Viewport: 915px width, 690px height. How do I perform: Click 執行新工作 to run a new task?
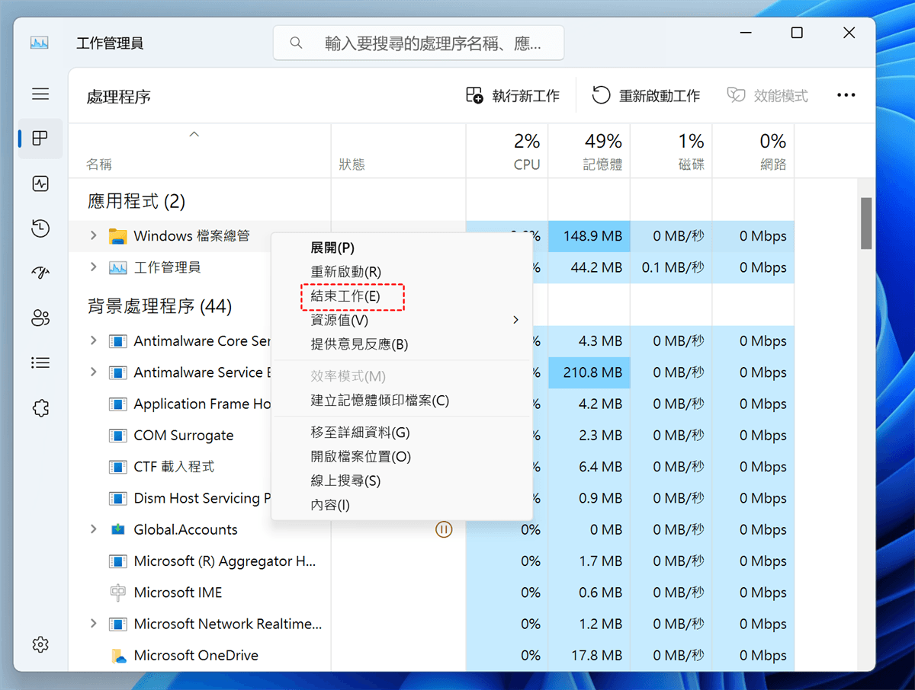512,95
